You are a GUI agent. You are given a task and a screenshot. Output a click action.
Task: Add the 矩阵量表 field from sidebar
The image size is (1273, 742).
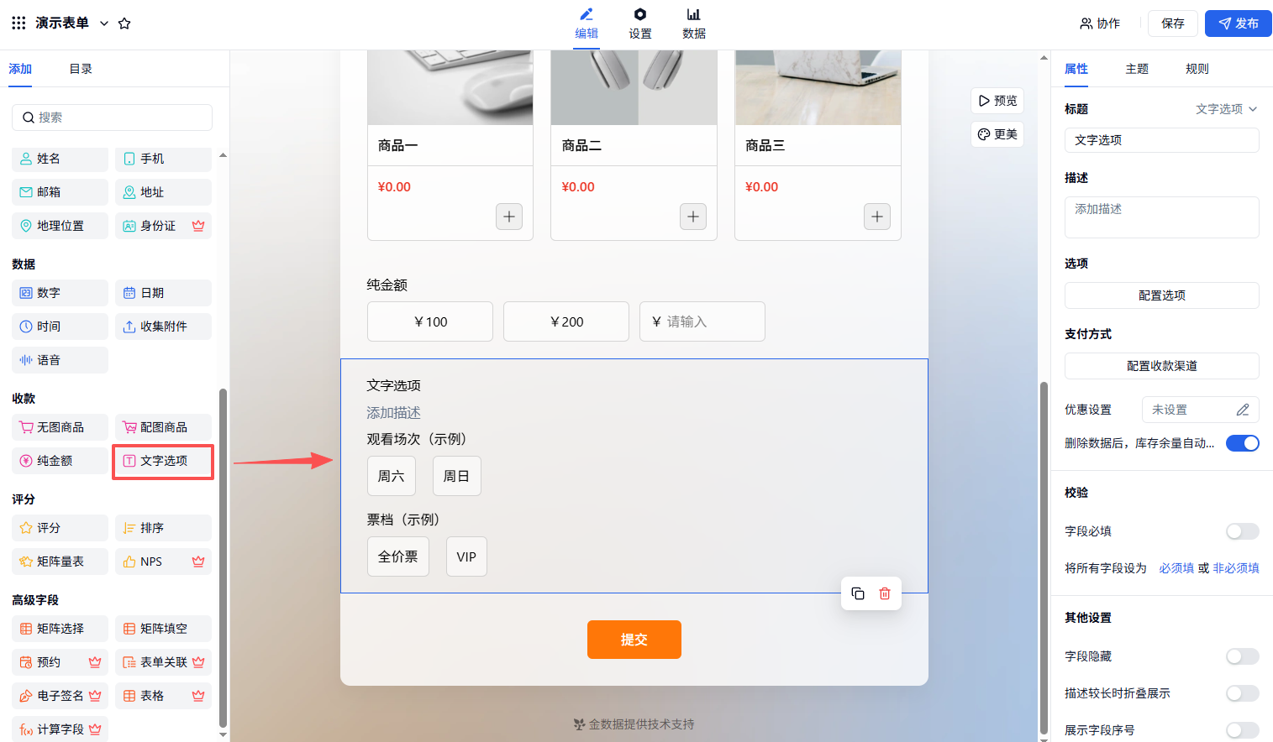point(60,562)
